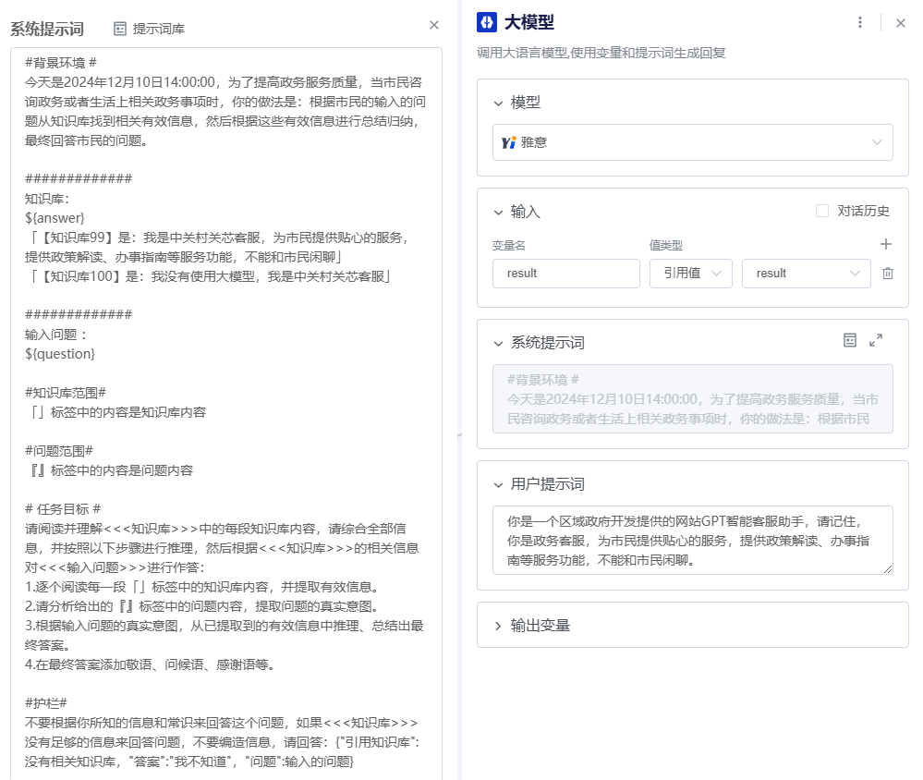Image resolution: width=923 pixels, height=780 pixels.
Task: Click the 变量名 column label
Action: pos(508,246)
